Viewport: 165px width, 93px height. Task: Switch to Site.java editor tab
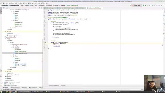click(60, 8)
